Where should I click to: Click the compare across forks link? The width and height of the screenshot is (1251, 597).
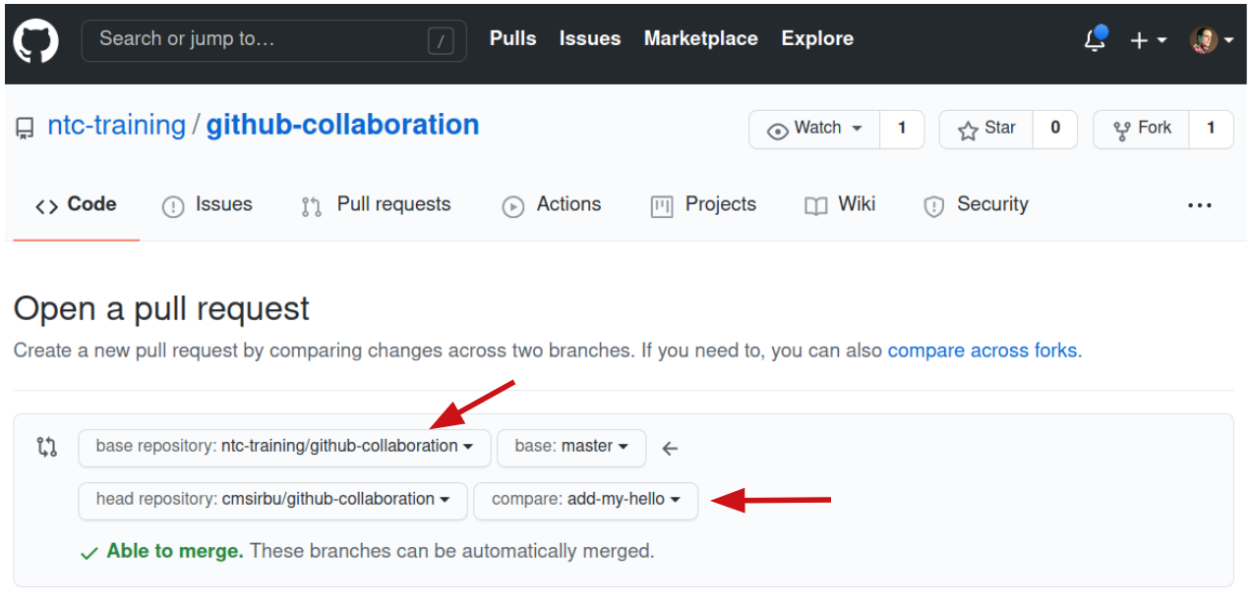click(x=982, y=351)
